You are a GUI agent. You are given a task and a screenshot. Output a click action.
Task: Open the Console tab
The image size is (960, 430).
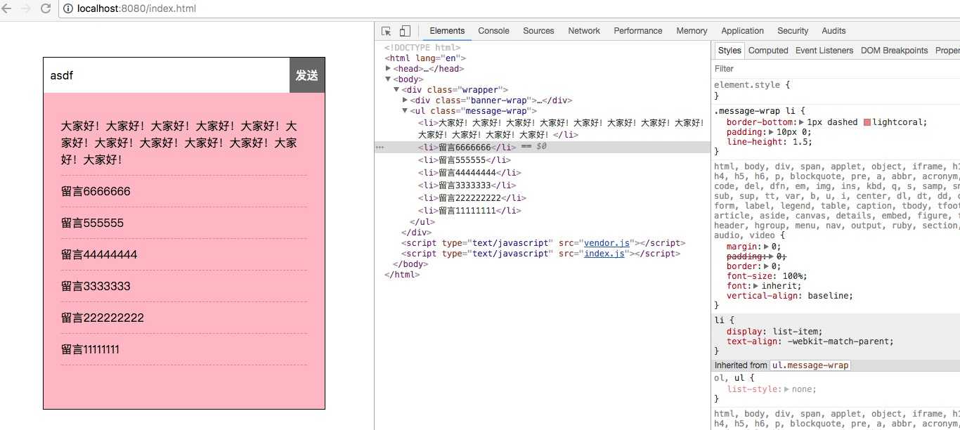point(493,31)
